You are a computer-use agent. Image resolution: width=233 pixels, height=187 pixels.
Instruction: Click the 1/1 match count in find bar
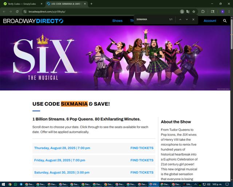click(171, 19)
